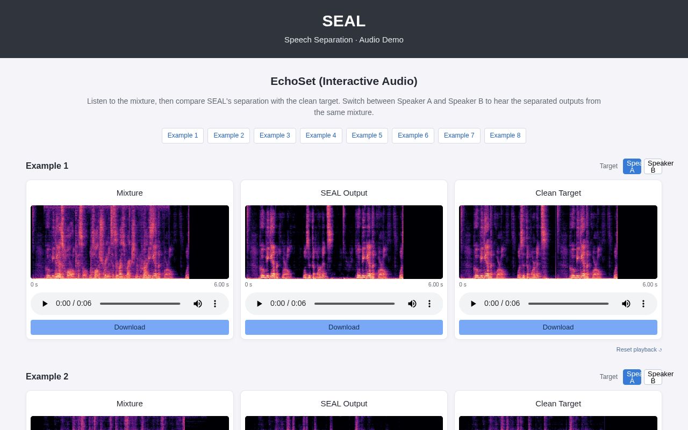The width and height of the screenshot is (688, 430).
Task: Switch Example 2 target to Speaker B
Action: pyautogui.click(x=653, y=377)
